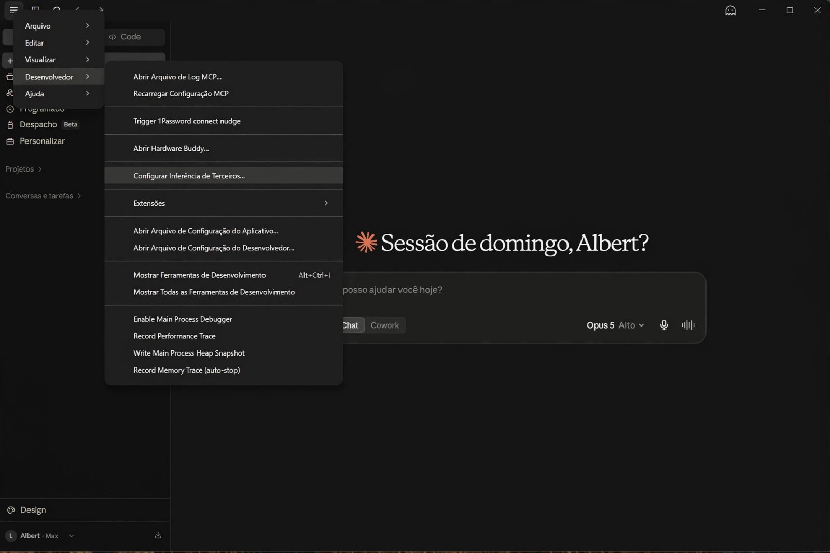The width and height of the screenshot is (830, 553).
Task: Click the plus new chat icon
Action: [10, 61]
